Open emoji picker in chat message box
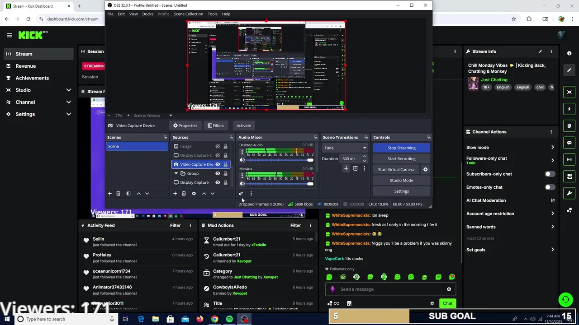Image resolution: width=579 pixels, height=325 pixels. click(x=449, y=289)
